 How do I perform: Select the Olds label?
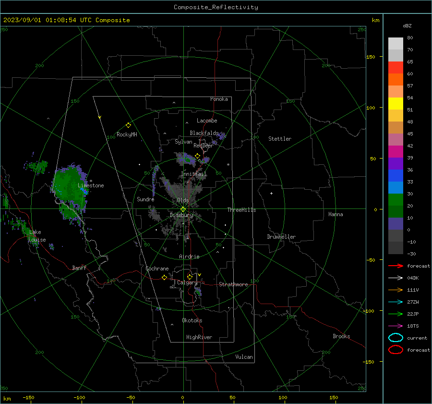(183, 200)
